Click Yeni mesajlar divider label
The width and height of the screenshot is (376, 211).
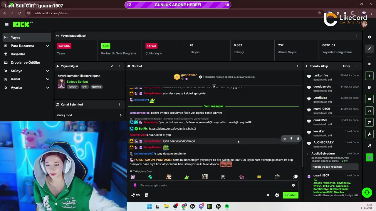pos(214,106)
